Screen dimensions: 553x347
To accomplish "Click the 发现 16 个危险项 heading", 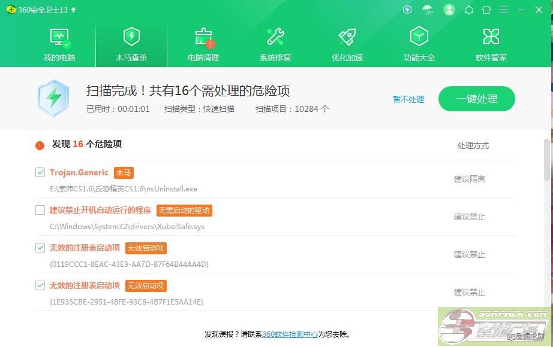I will tap(87, 144).
